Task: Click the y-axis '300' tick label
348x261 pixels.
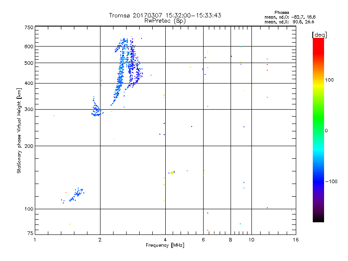Action: point(29,110)
